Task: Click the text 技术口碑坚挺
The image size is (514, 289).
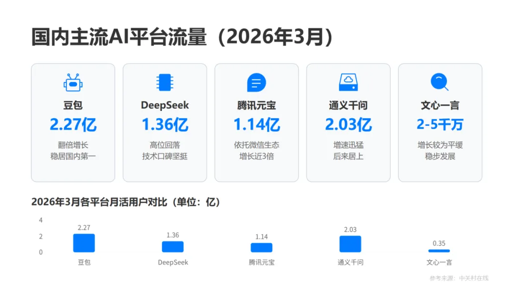Action: 165,156
